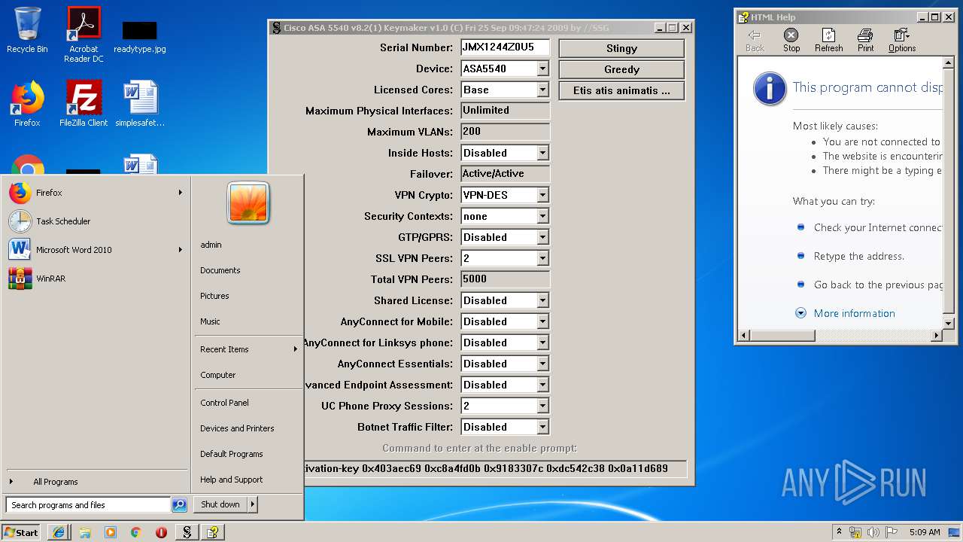Screen dimensions: 963x542
Task: Click the Etis atis animatis button
Action: pos(621,90)
